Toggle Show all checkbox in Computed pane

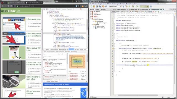tap(80, 71)
